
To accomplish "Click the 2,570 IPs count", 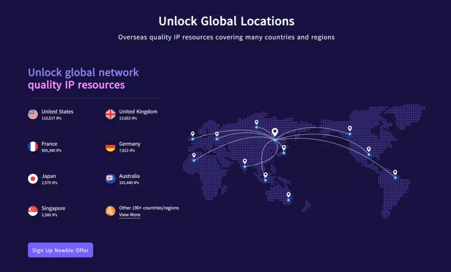I will pyautogui.click(x=49, y=182).
